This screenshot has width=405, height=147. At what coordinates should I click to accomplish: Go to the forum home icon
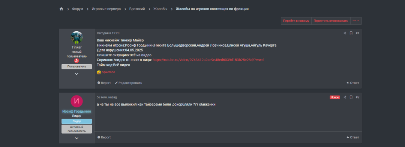pyautogui.click(x=61, y=9)
